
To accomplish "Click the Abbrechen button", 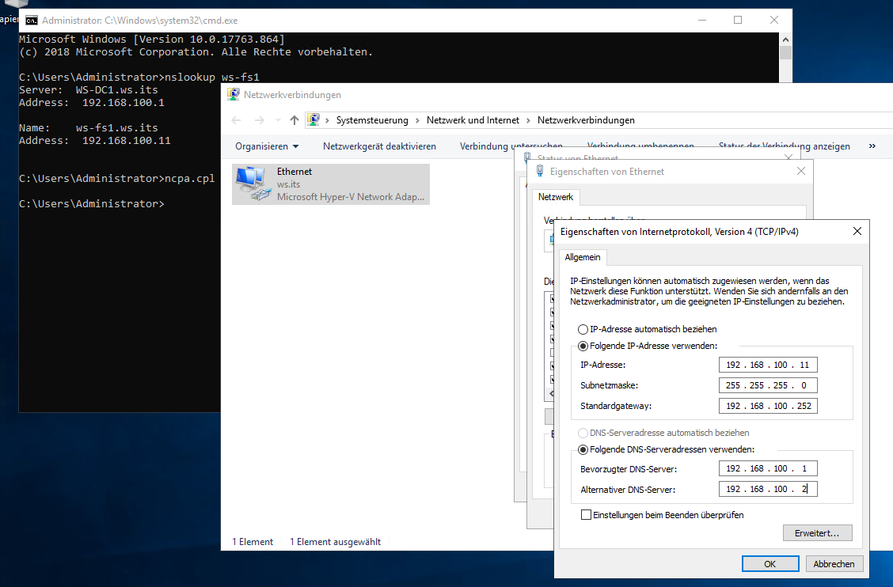I will click(x=834, y=563).
